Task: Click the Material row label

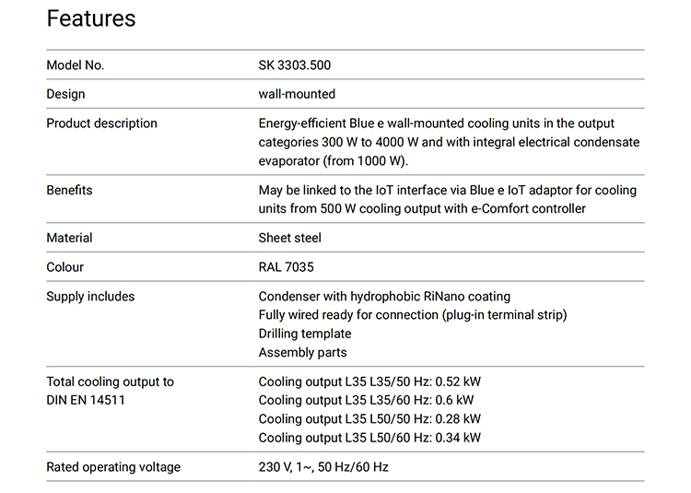Action: (70, 238)
